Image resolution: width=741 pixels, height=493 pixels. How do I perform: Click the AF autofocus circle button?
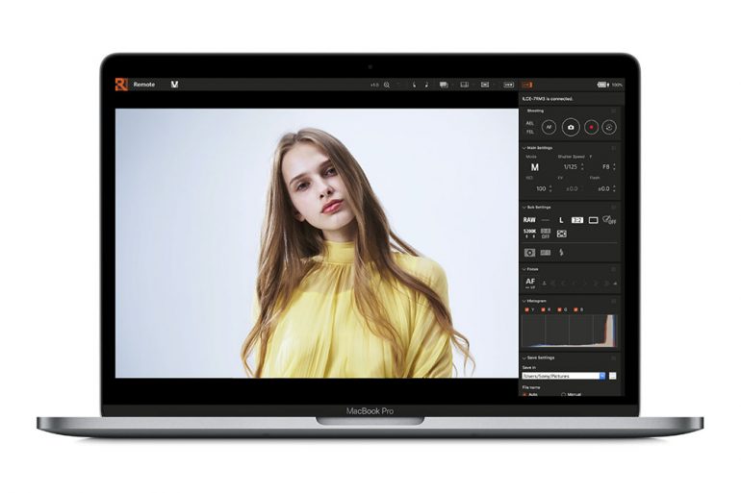549,127
